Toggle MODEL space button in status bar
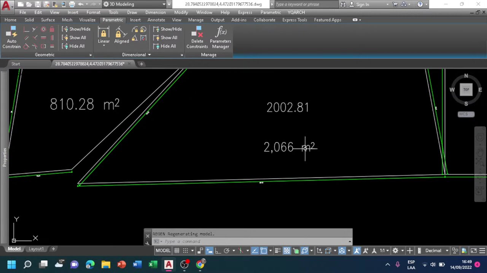This screenshot has height=273, width=487. coord(163,251)
